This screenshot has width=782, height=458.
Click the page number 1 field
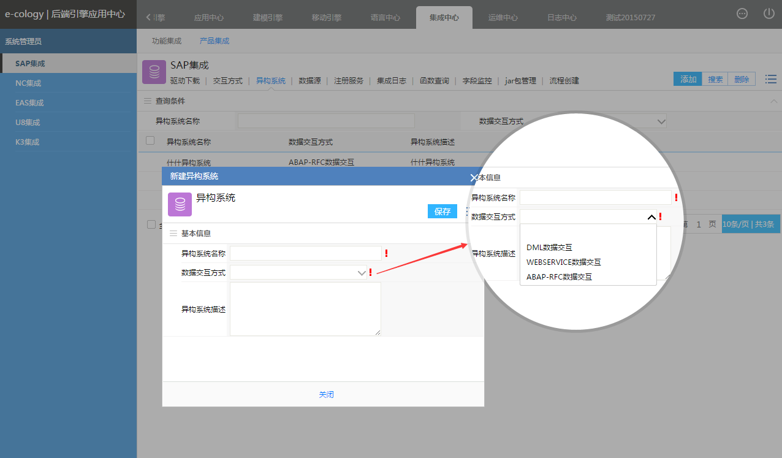pyautogui.click(x=699, y=224)
